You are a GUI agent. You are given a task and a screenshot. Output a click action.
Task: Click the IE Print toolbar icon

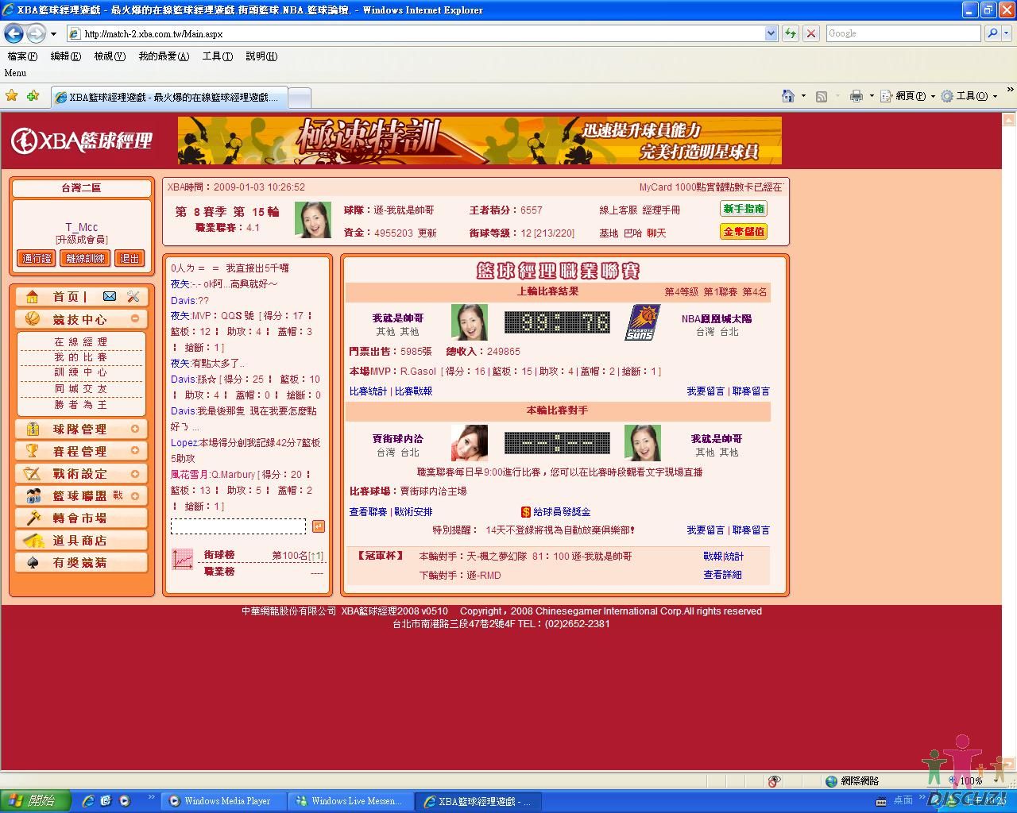click(856, 96)
